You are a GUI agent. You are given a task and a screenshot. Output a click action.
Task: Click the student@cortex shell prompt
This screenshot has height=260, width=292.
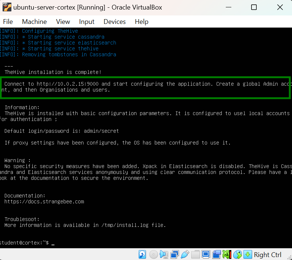24,243
